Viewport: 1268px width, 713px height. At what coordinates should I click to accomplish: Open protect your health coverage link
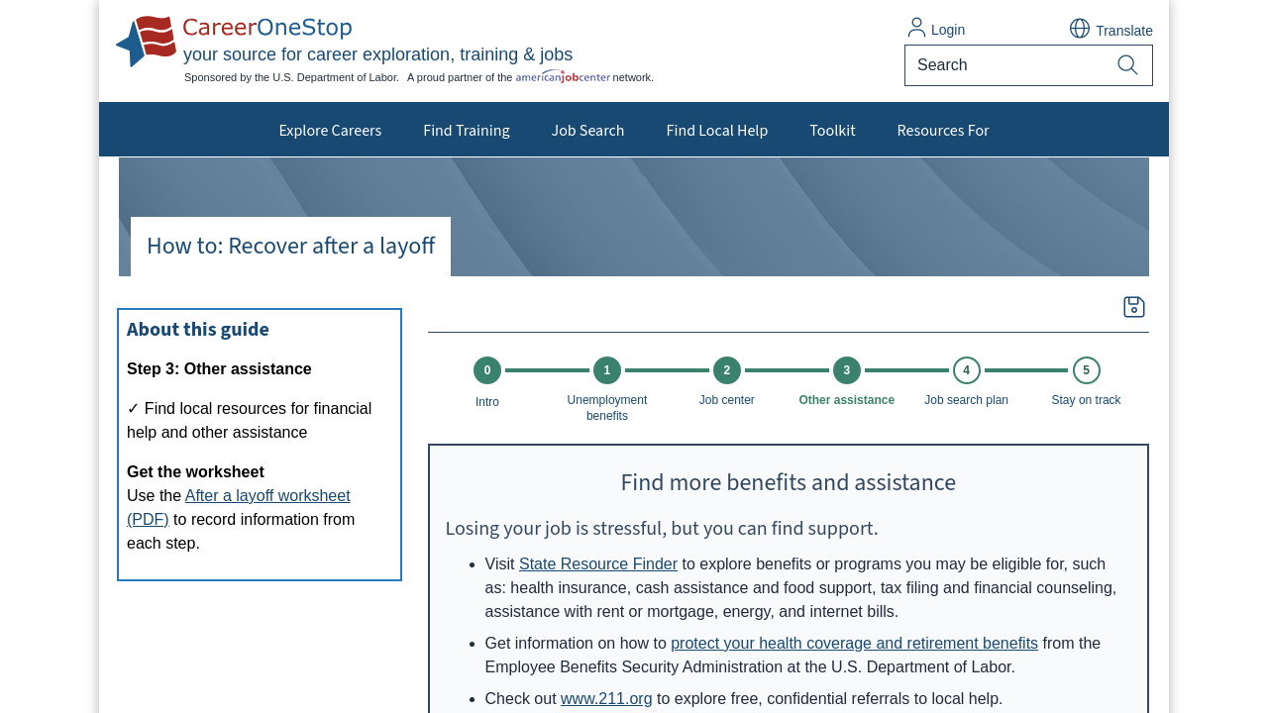tap(854, 643)
